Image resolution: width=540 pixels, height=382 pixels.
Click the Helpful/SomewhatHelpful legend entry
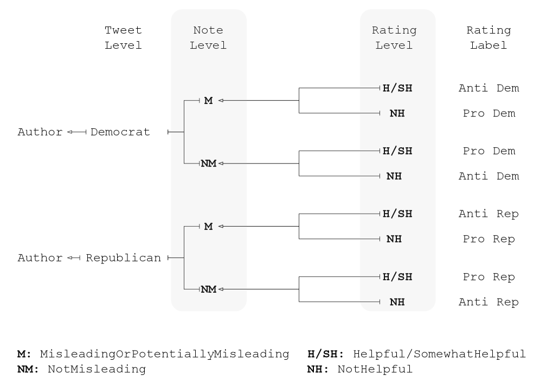(417, 354)
